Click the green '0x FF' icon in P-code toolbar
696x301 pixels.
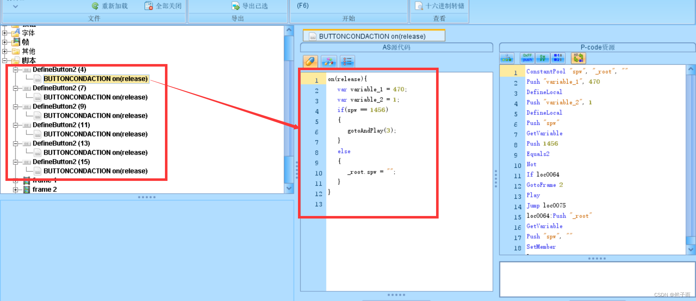click(542, 58)
